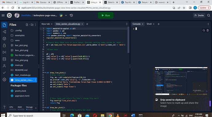The height and width of the screenshot is (117, 212).
Task: Open the repl history icon
Action: (71, 15)
